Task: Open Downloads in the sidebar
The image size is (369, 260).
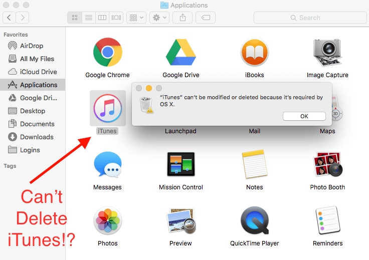Action: pyautogui.click(x=33, y=137)
